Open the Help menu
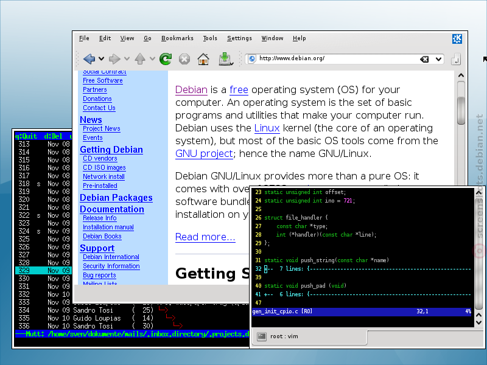Screen dimensions: 487x365 pos(299,38)
